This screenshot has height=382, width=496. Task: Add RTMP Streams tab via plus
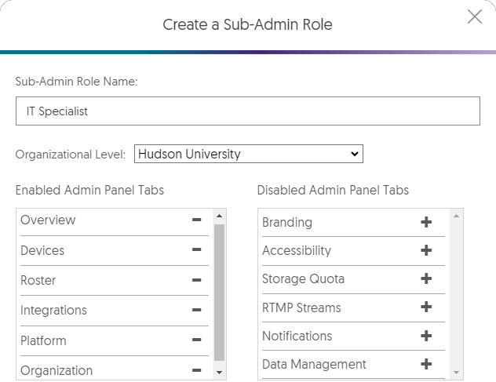click(426, 307)
